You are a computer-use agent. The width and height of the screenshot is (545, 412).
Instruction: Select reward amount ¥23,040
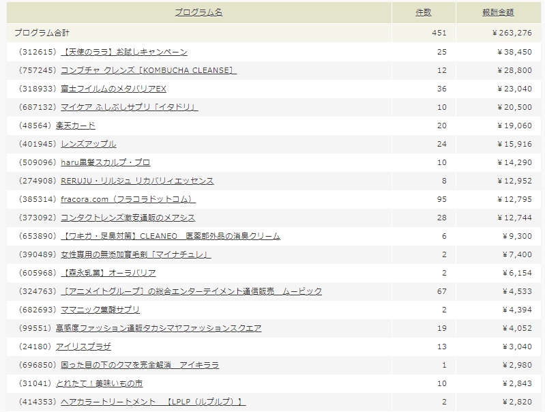click(x=514, y=89)
